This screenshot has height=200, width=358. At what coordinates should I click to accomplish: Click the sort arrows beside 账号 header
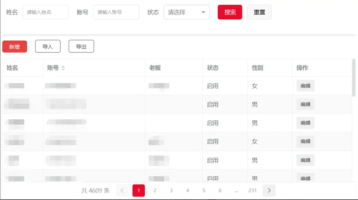pyautogui.click(x=63, y=68)
